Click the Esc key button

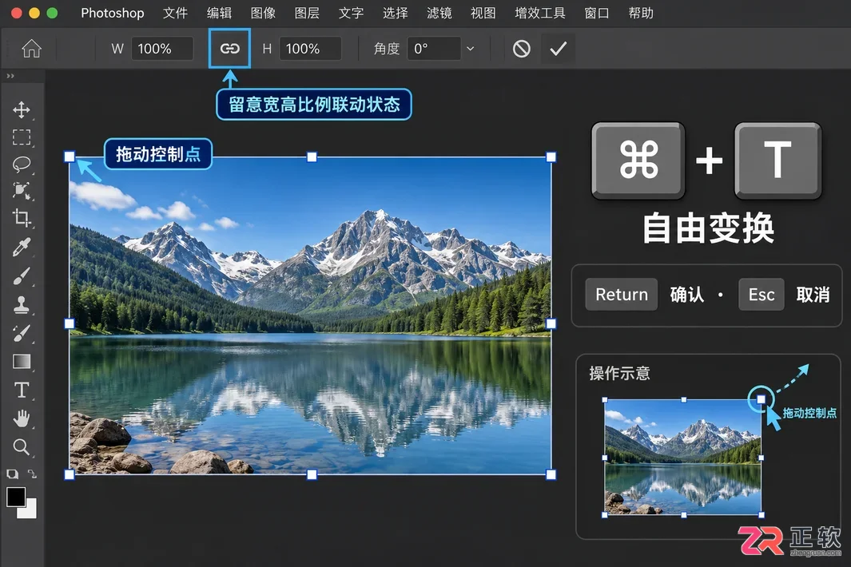pos(762,295)
